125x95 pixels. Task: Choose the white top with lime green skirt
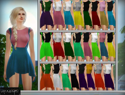click(95, 47)
